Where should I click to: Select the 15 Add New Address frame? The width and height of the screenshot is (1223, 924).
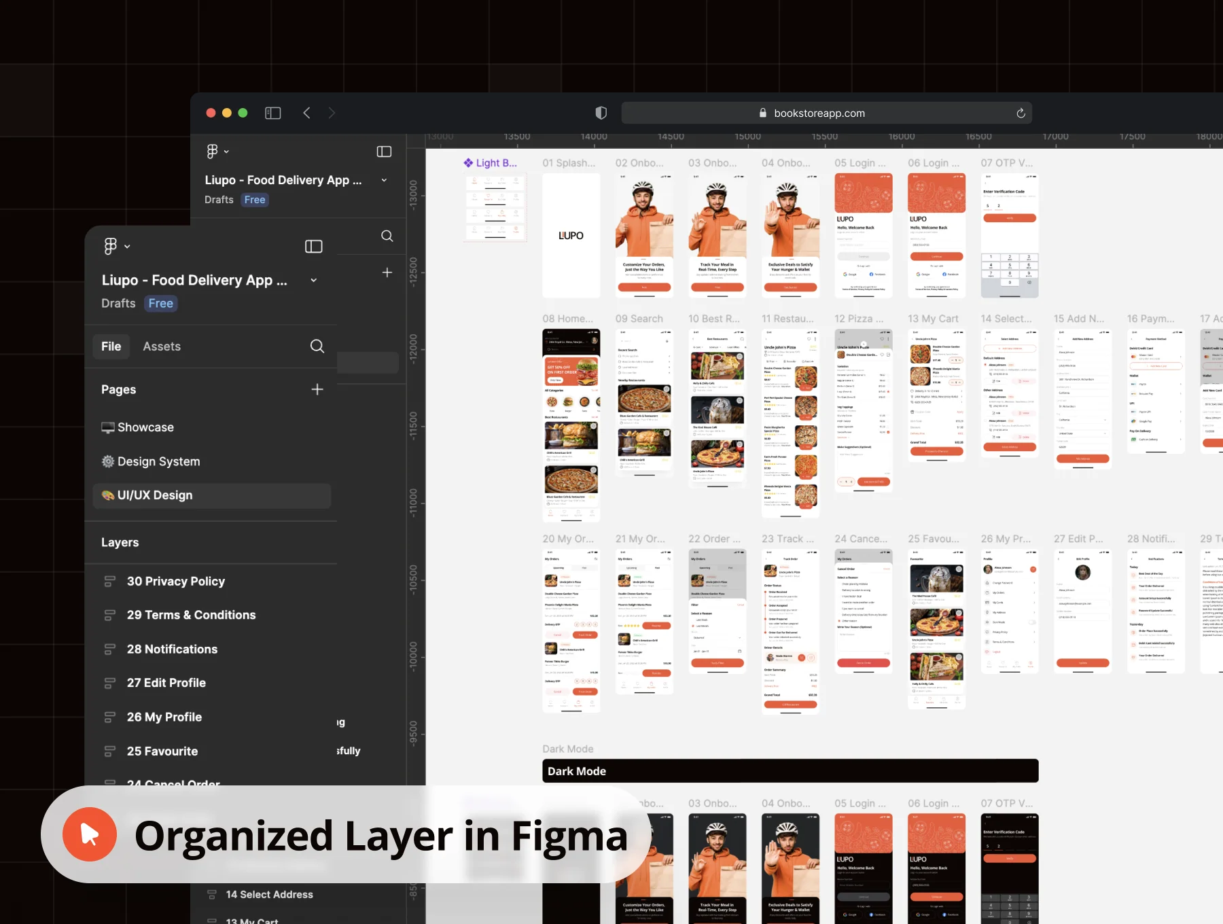(1082, 399)
